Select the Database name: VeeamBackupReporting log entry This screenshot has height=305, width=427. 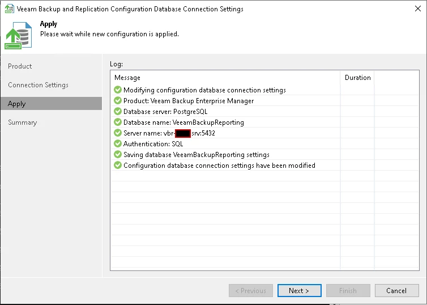click(183, 122)
